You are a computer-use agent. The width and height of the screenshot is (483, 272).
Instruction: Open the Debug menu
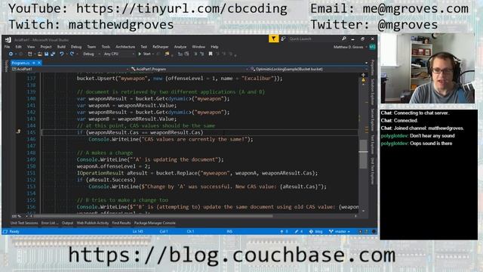[76, 47]
